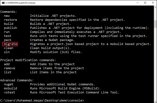Click the restore command text
The width and height of the screenshot is (157, 103).
click(10, 20)
